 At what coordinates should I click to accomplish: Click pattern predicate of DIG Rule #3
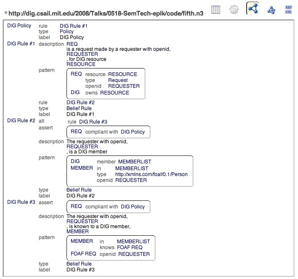[x=47, y=237]
